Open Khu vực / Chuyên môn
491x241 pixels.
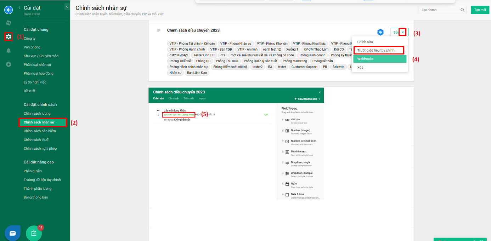(41, 56)
